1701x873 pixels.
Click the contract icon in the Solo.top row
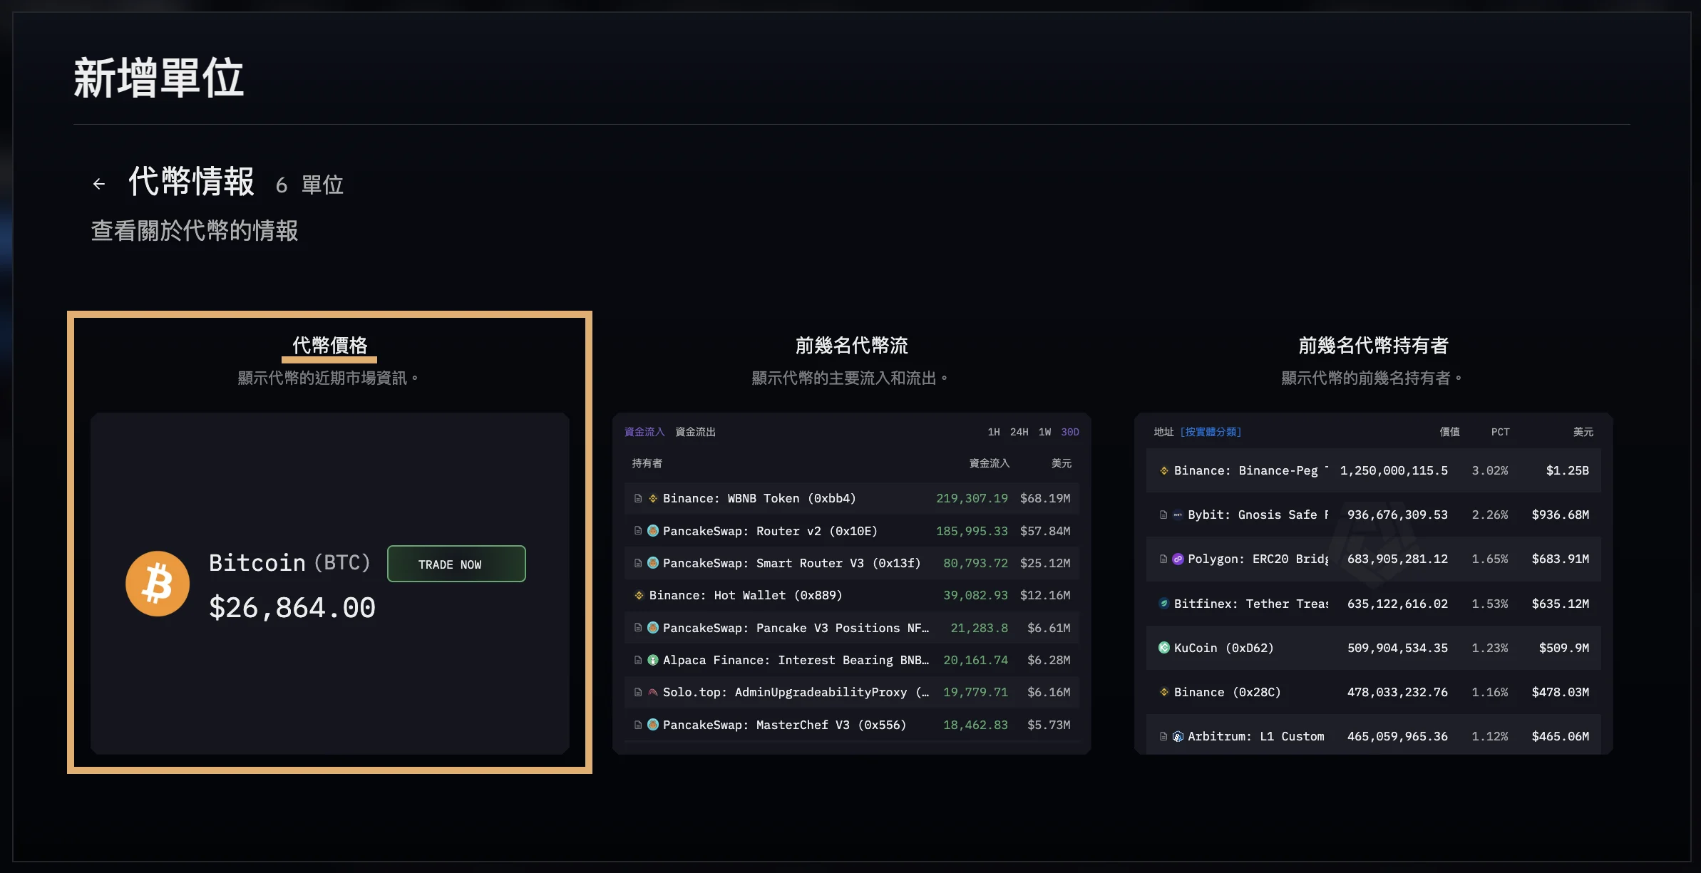pyautogui.click(x=638, y=692)
